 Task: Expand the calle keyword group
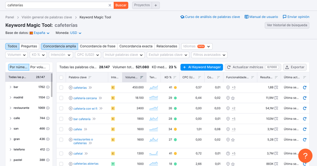click(x=11, y=118)
